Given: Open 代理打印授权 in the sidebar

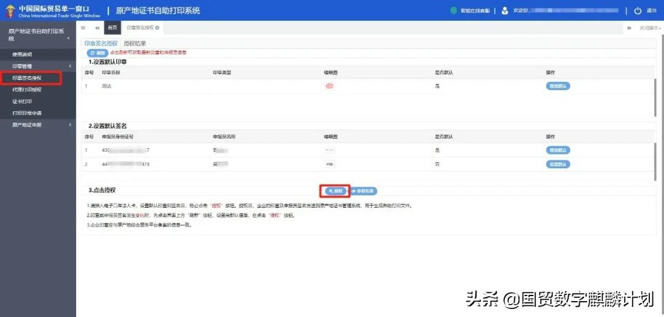Looking at the screenshot, I should [x=27, y=90].
